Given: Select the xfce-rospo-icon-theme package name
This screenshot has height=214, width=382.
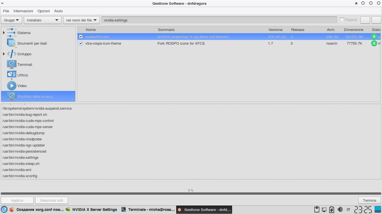Looking at the screenshot, I should [103, 43].
